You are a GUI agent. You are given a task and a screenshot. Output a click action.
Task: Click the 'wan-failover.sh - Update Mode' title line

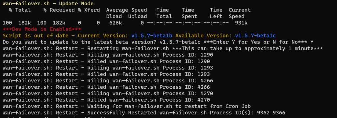point(48,4)
